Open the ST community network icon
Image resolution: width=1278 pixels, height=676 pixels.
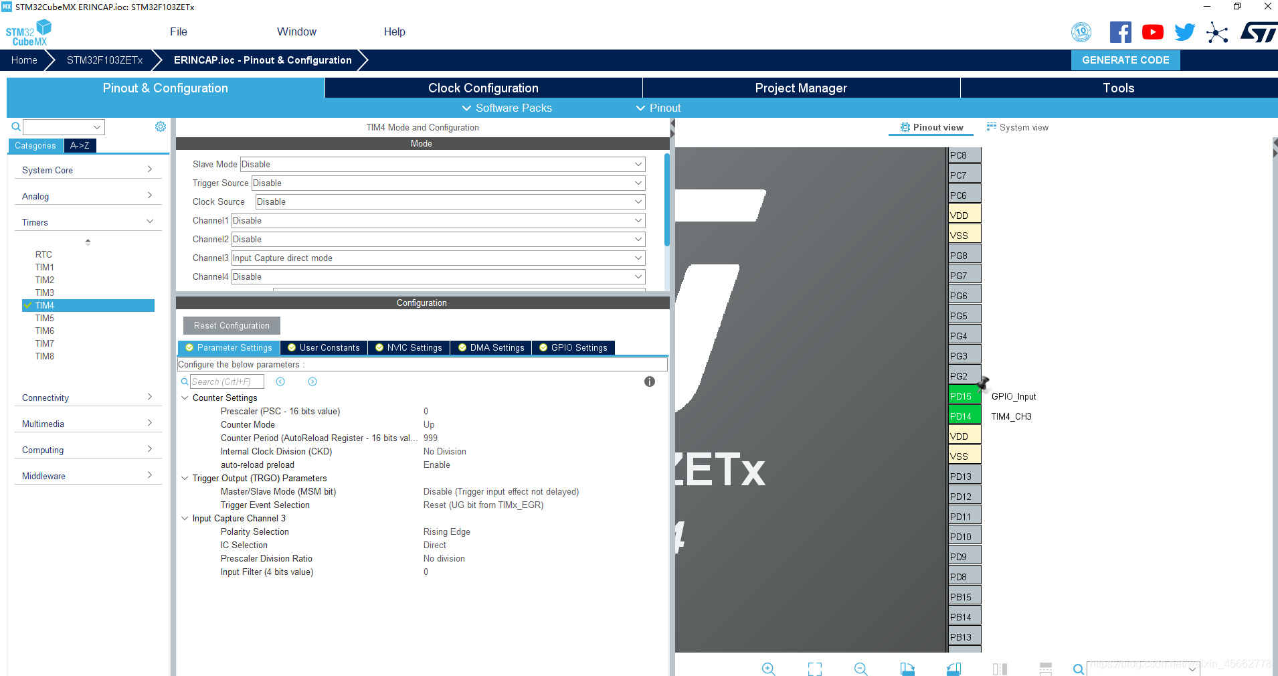(1217, 32)
